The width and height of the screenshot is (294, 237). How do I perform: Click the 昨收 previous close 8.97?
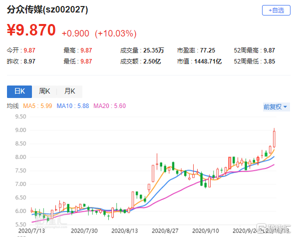point(29,61)
